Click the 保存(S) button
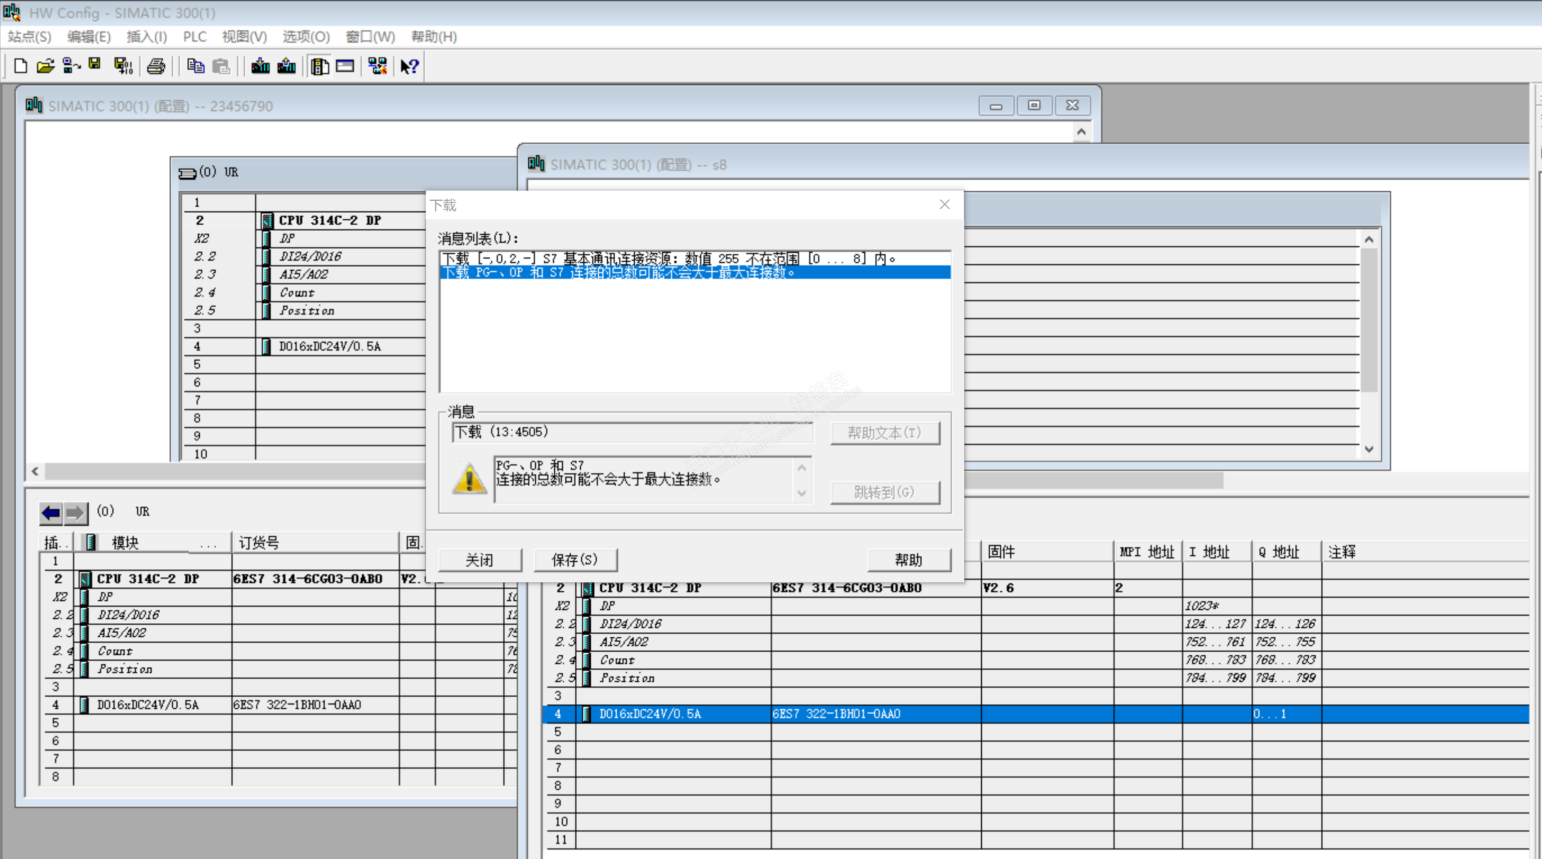 pos(575,560)
